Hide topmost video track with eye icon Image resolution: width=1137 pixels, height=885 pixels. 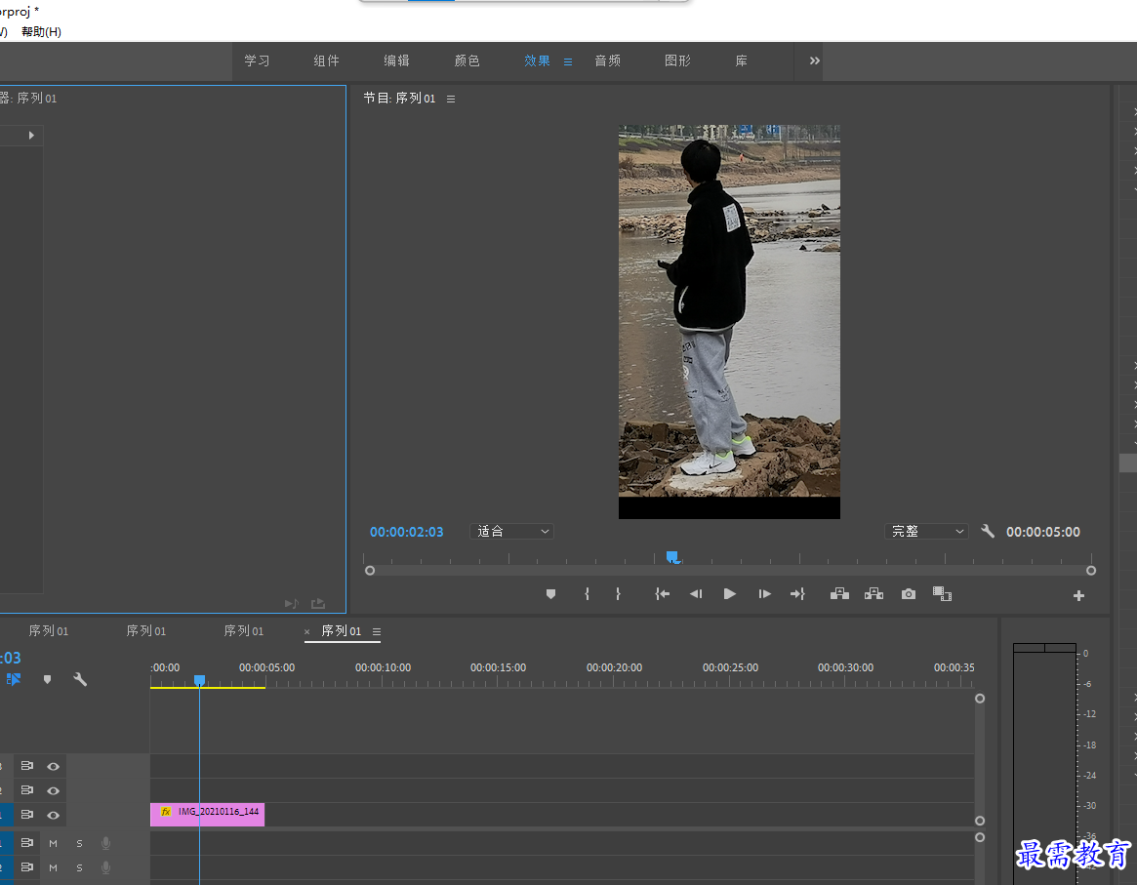point(53,766)
